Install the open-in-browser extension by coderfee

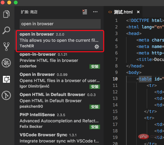pos(95,67)
